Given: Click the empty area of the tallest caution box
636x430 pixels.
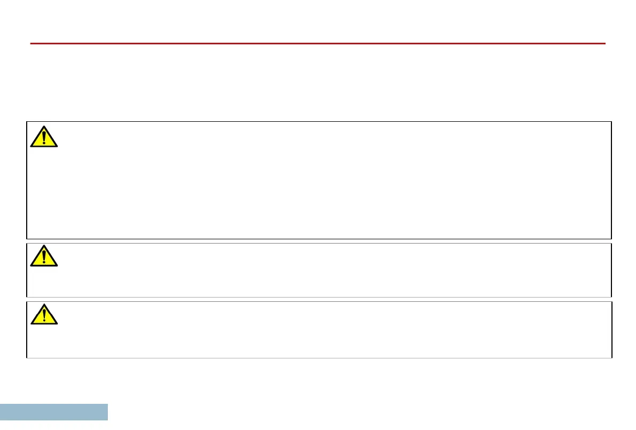Looking at the screenshot, I should point(319,180).
